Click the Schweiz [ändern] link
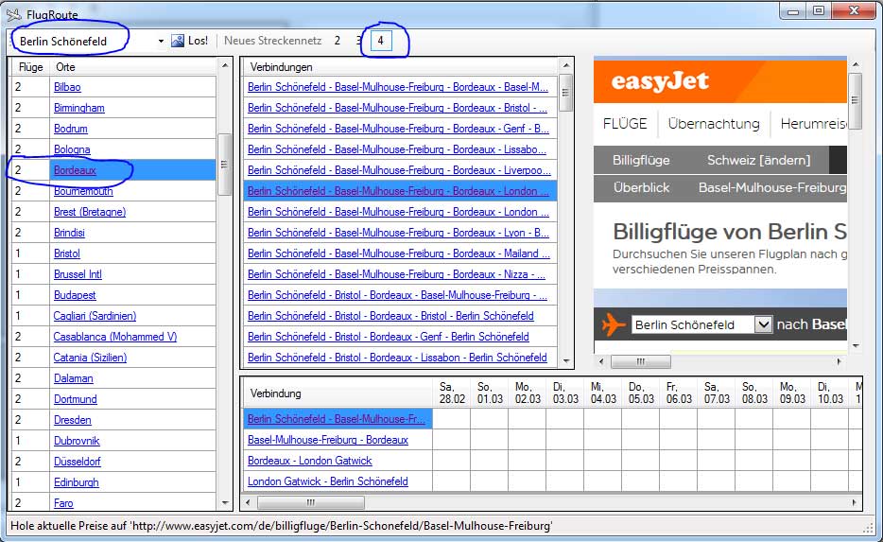Viewport: 883px width, 542px height. [x=758, y=161]
